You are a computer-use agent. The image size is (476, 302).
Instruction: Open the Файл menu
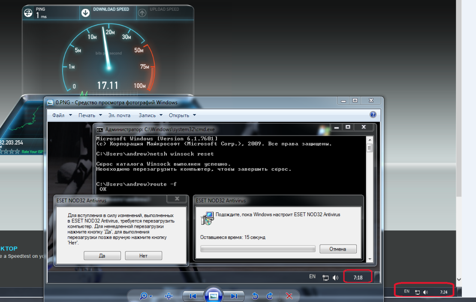click(62, 115)
